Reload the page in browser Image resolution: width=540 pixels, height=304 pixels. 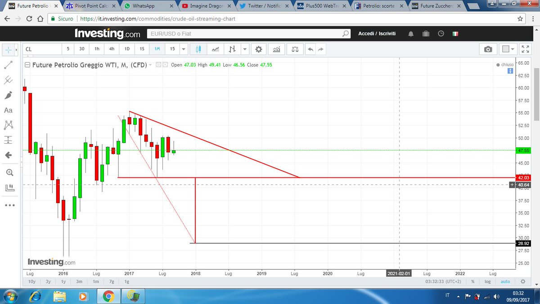tap(29, 19)
